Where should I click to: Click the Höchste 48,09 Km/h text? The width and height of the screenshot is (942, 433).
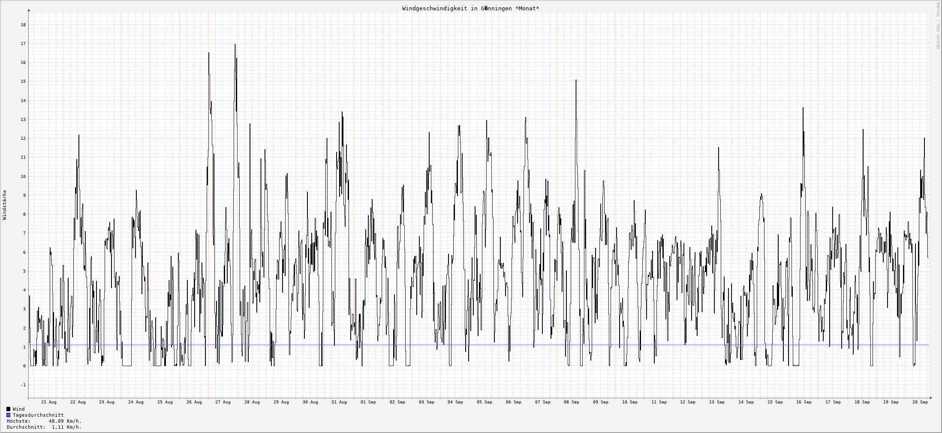coord(44,421)
